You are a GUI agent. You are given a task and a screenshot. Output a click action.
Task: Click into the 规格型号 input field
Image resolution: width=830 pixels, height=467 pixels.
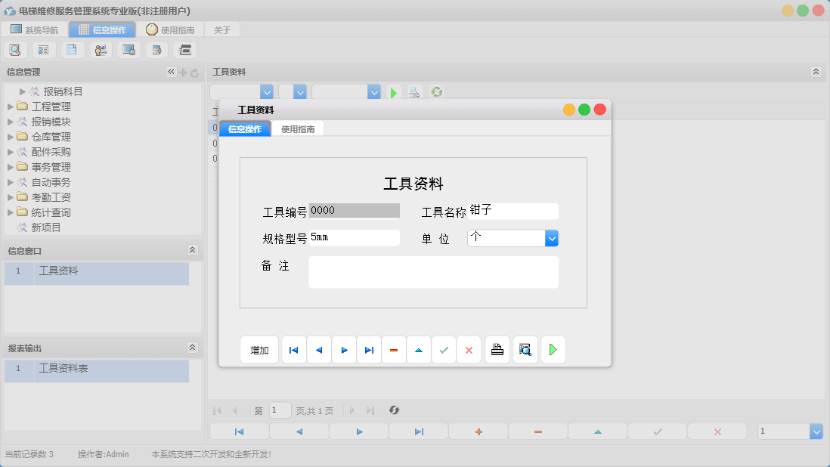pyautogui.click(x=355, y=237)
